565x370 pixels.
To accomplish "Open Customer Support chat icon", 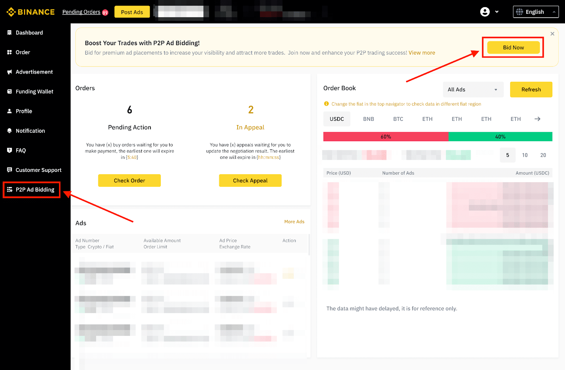I will tap(10, 170).
